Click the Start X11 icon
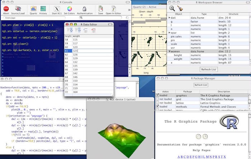This screenshot has height=159, width=251. [x=57, y=8]
